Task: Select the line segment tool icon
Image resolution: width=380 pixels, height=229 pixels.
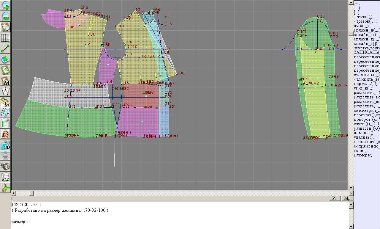Action: [6, 48]
